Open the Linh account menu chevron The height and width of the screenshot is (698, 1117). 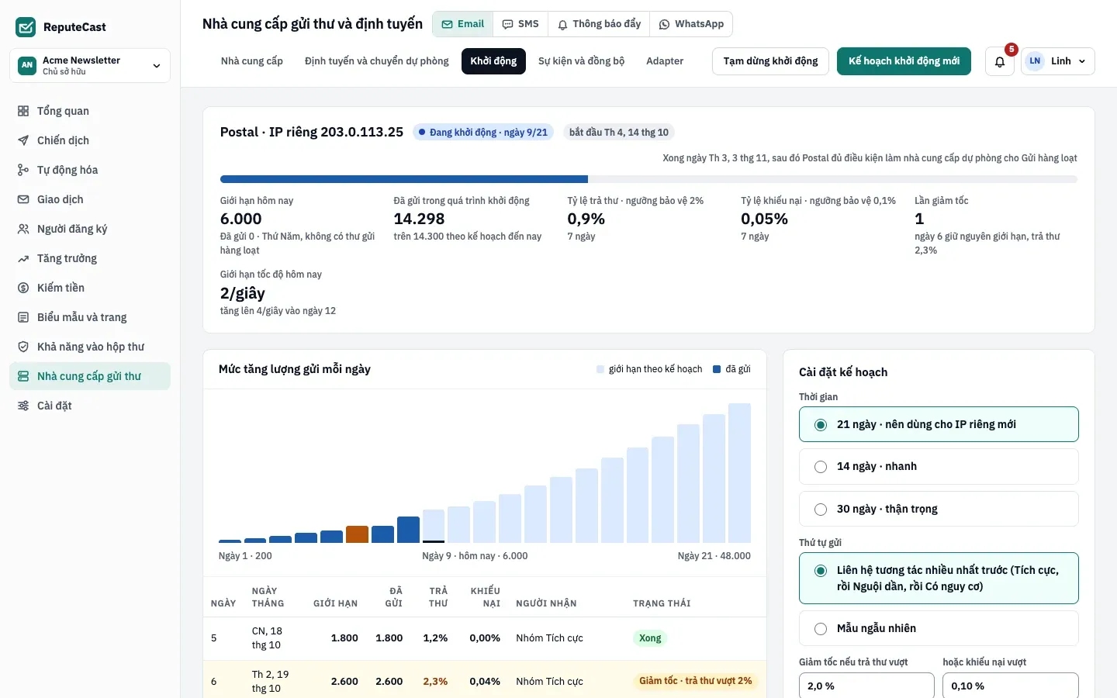1082,61
